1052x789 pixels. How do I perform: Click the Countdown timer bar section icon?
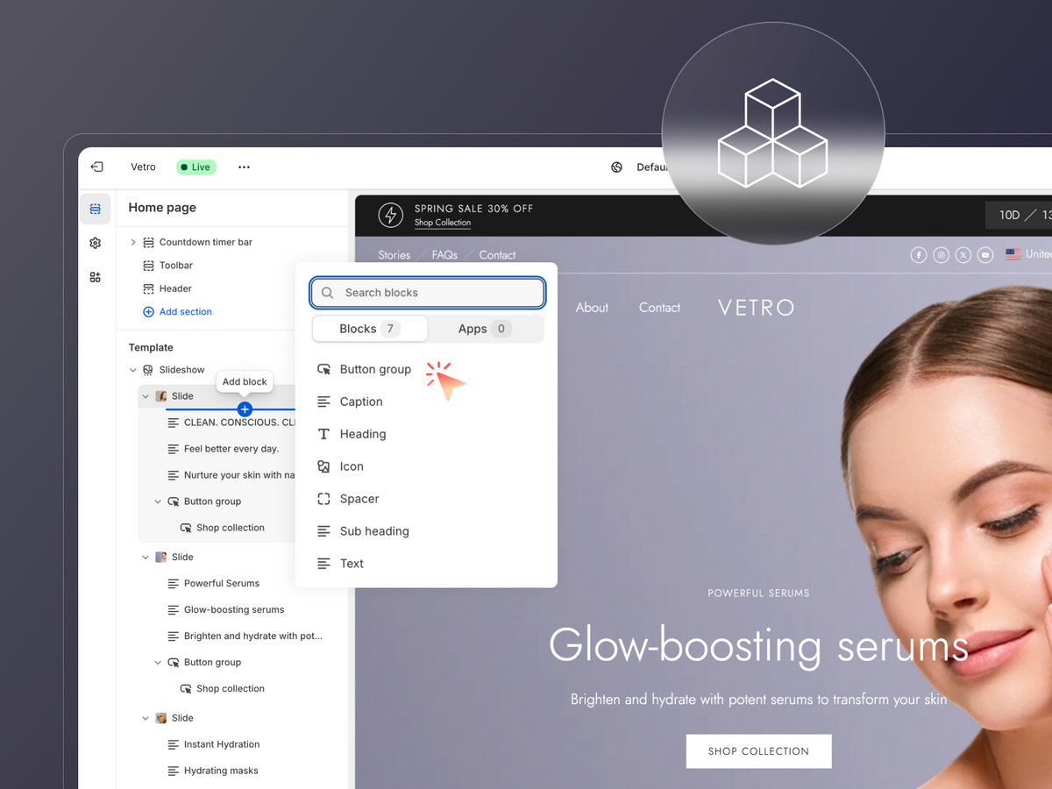tap(148, 242)
